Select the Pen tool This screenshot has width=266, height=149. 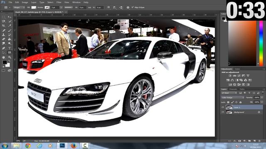(4, 48)
